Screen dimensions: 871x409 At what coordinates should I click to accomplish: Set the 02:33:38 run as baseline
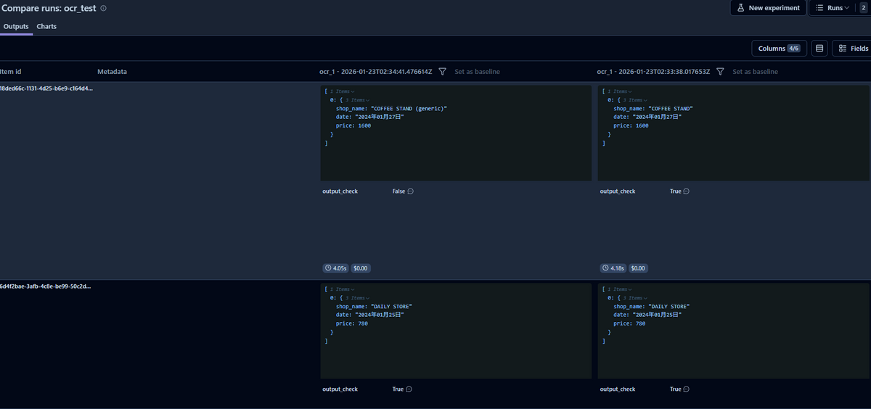click(x=755, y=72)
